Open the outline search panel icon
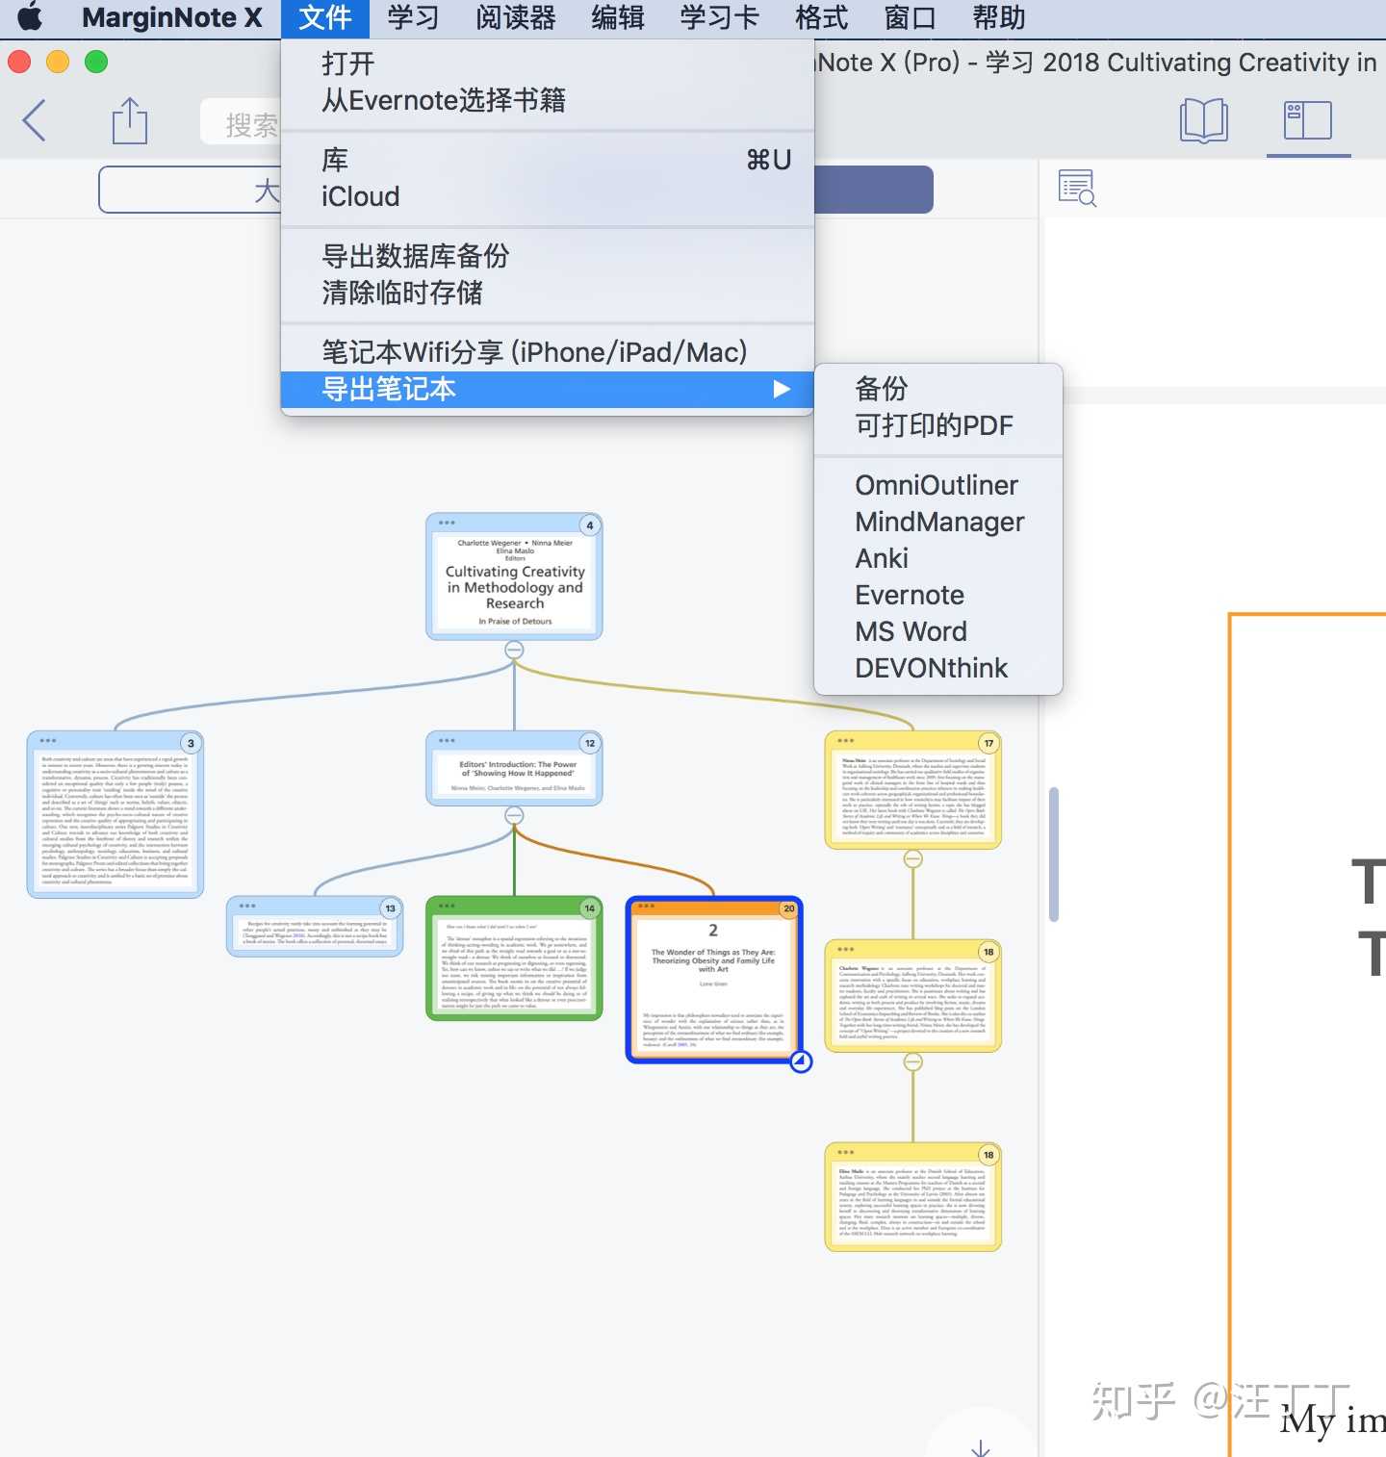Image resolution: width=1386 pixels, height=1457 pixels. 1078,188
